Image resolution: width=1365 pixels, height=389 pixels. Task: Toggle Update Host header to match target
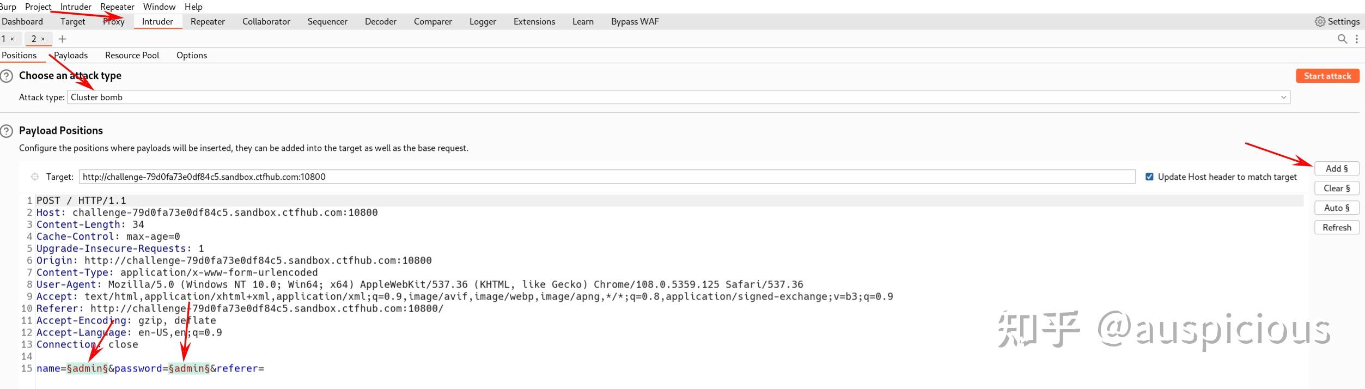click(x=1149, y=177)
